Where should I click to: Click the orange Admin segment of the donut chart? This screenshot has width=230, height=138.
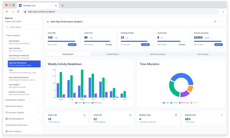pos(190,89)
